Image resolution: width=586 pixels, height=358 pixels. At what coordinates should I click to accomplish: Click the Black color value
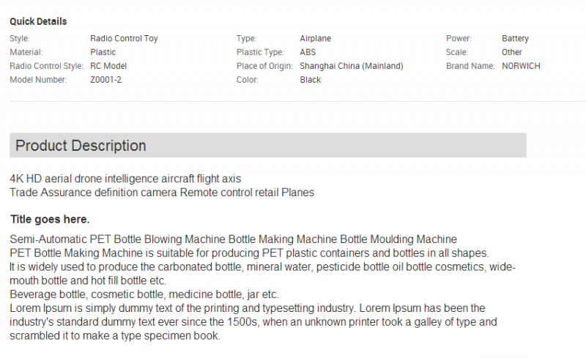pos(310,80)
